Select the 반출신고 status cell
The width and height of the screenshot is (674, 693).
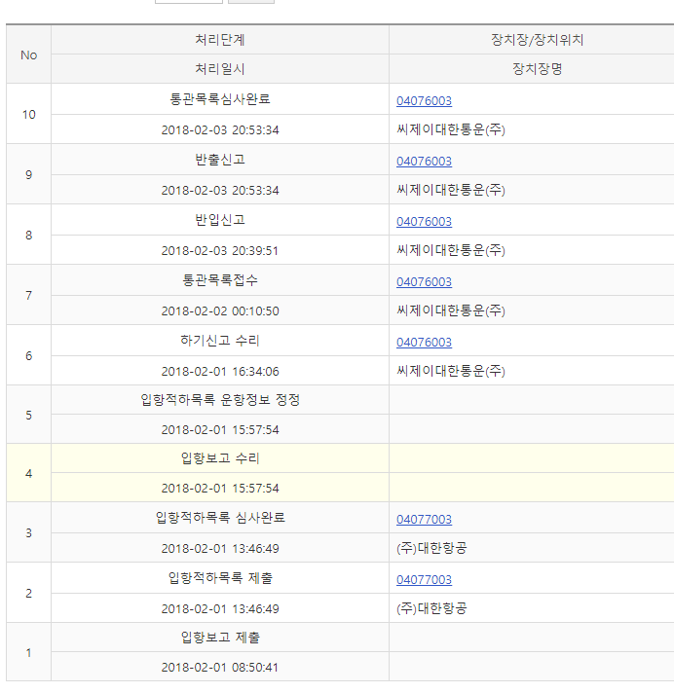click(x=220, y=159)
